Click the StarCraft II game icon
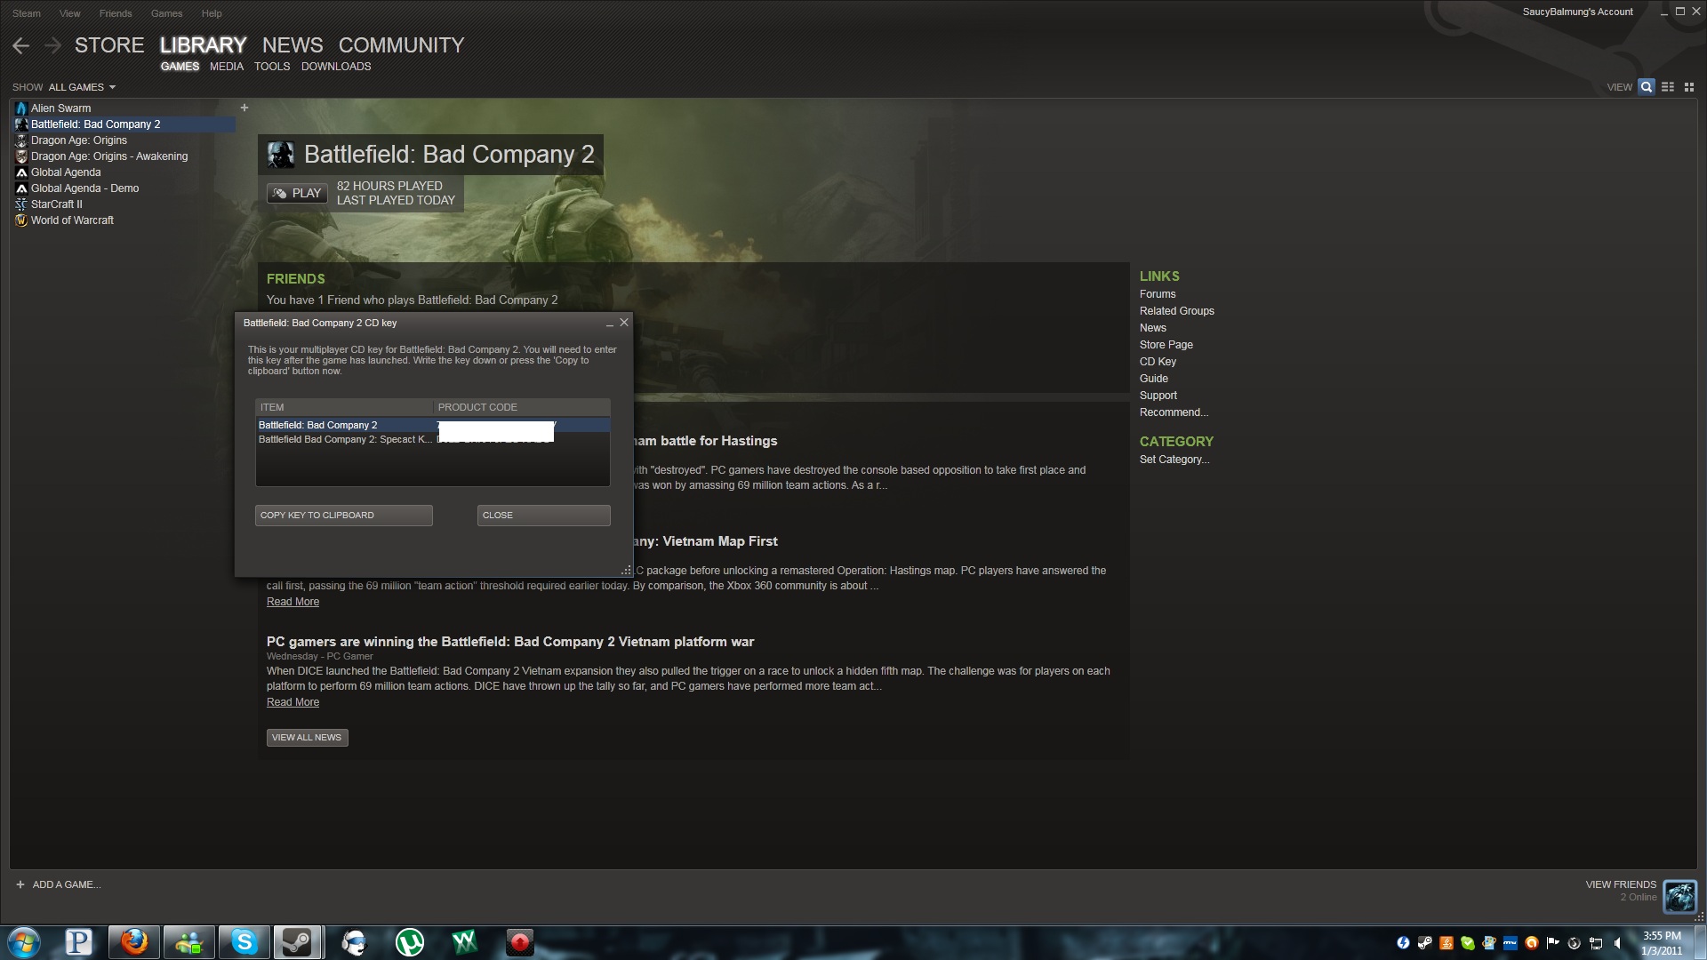Viewport: 1707px width, 960px height. click(x=21, y=204)
